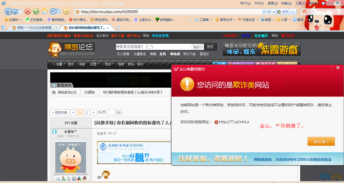Go back with the browser back arrow
Image resolution: width=344 pixels, height=183 pixels.
[8, 11]
